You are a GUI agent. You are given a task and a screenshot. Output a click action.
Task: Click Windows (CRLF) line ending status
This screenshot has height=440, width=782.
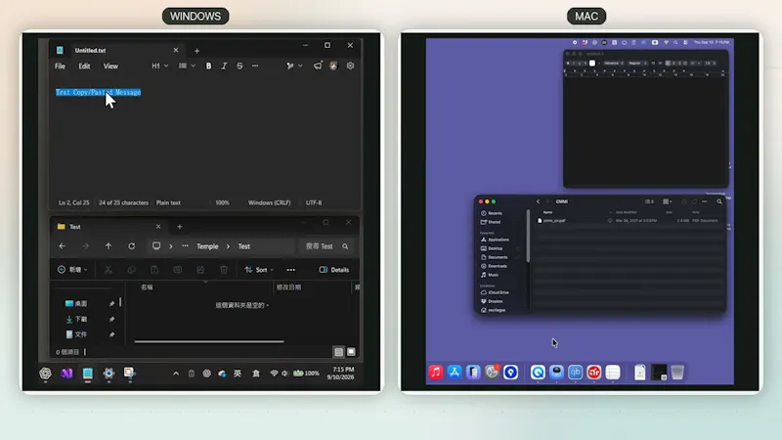[270, 203]
